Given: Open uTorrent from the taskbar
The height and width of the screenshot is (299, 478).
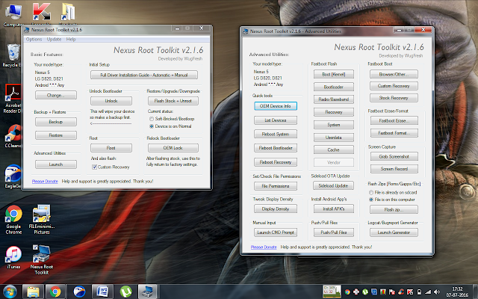Looking at the screenshot, I should pos(125,292).
